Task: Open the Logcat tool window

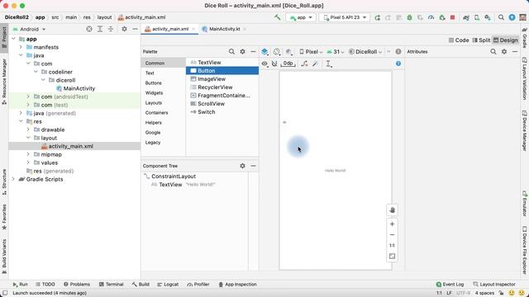Action: (x=168, y=284)
